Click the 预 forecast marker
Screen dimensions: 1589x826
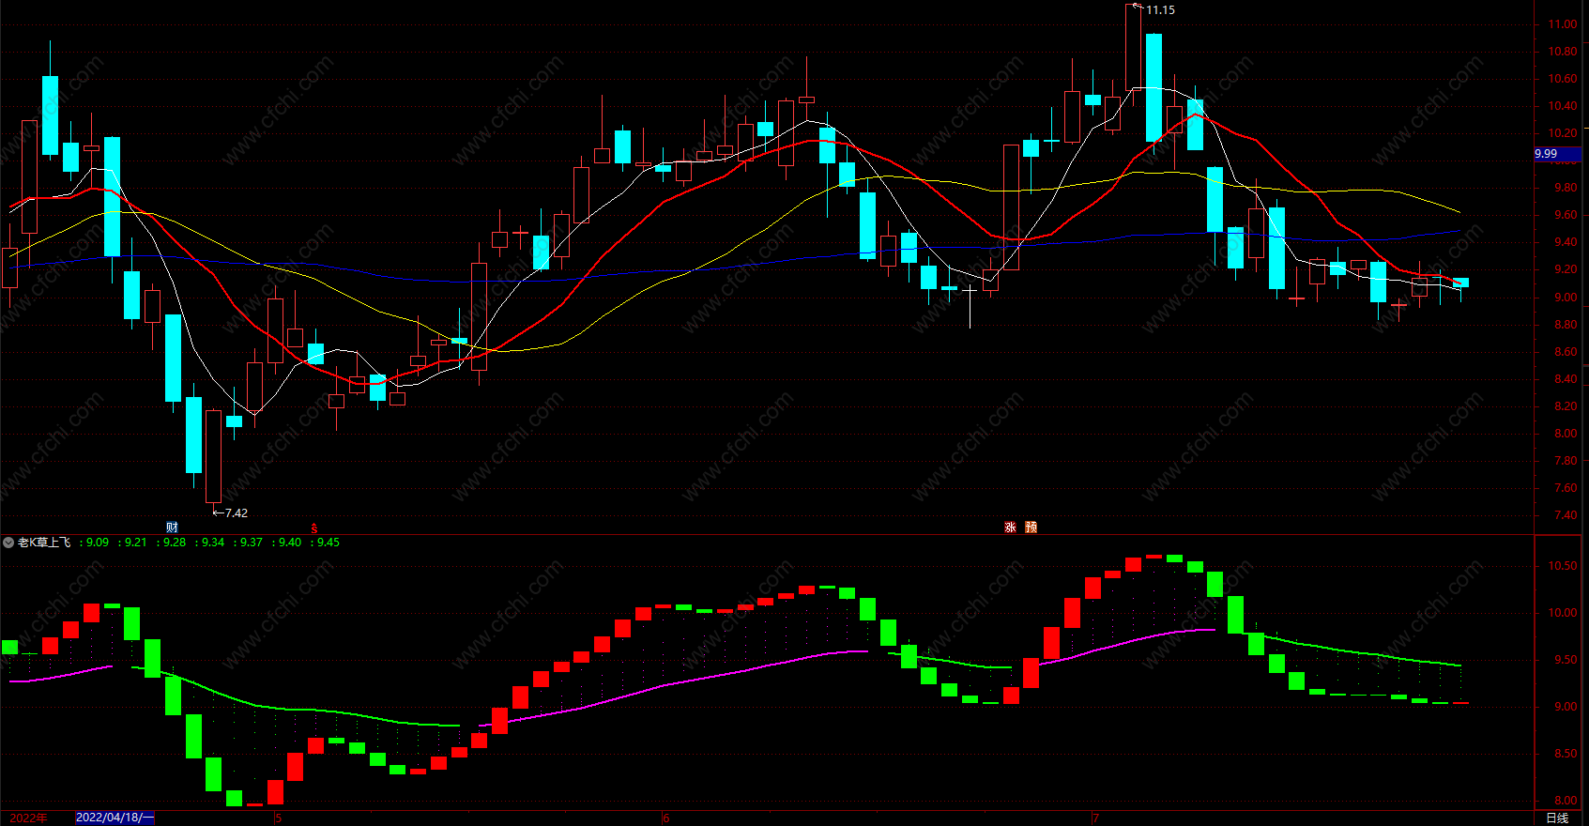tap(1031, 528)
